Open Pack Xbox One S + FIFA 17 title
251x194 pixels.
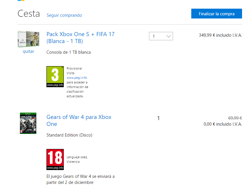(80, 38)
